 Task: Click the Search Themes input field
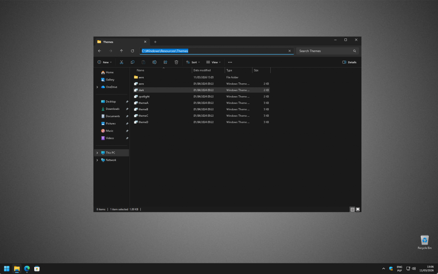(325, 51)
